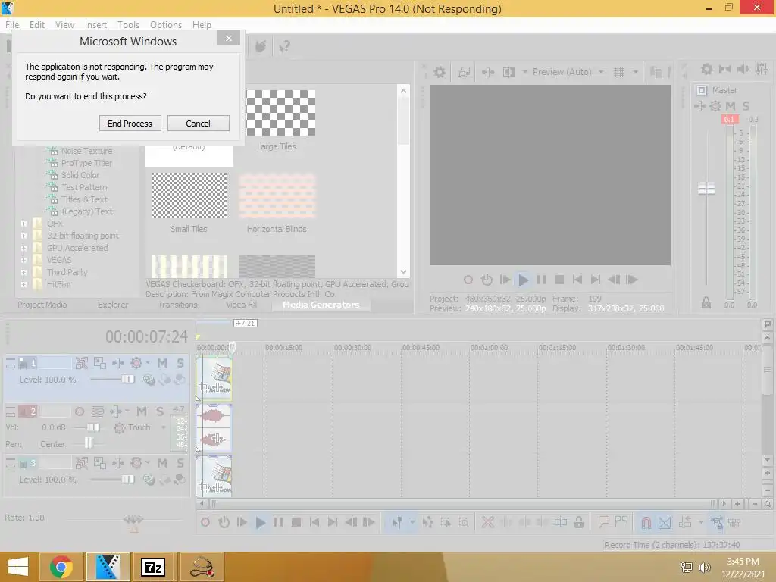
Task: Toggle Split Screen View icon
Action: pos(509,72)
